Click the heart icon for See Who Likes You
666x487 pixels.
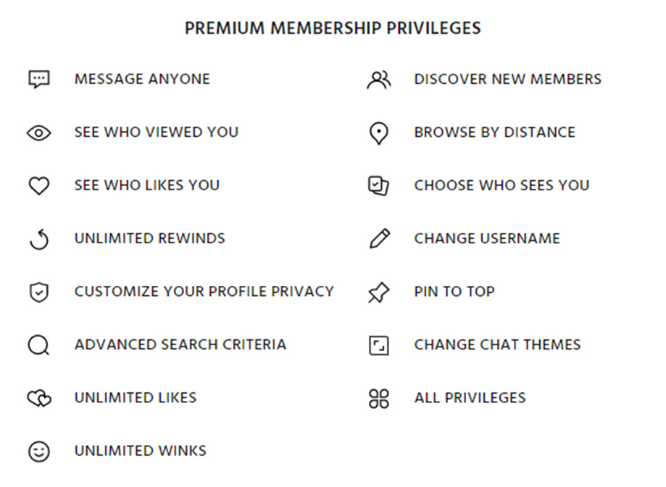[38, 186]
